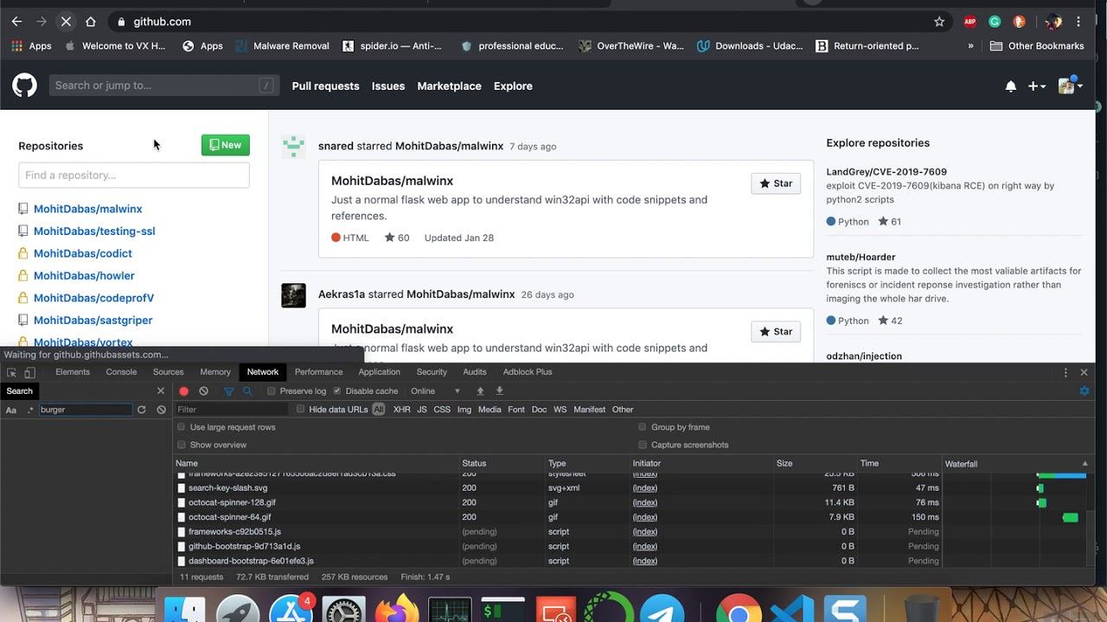This screenshot has height=622, width=1107.
Task: Open the Adblock Plus DevTools tab
Action: pos(528,372)
